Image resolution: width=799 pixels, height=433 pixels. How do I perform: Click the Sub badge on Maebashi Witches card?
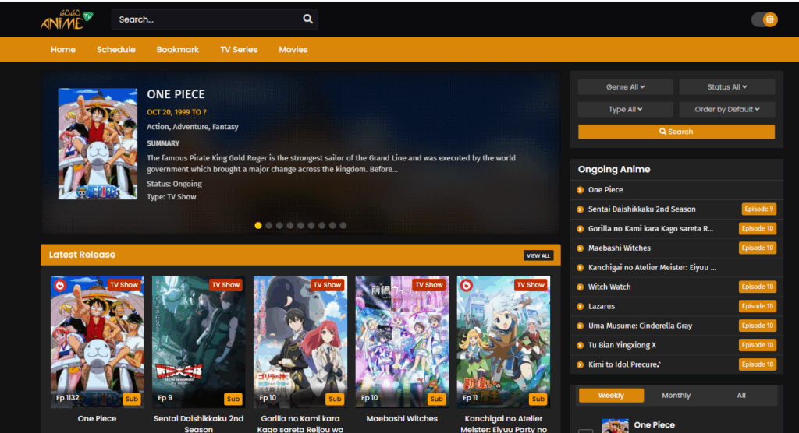coord(436,399)
